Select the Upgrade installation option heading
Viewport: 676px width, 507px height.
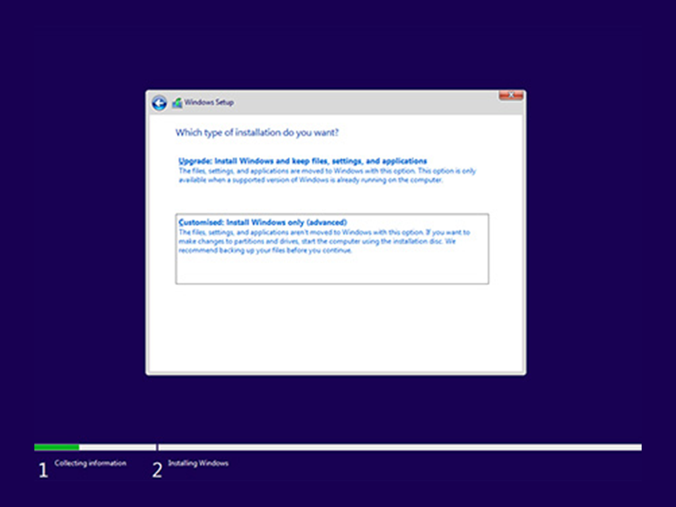(x=303, y=161)
